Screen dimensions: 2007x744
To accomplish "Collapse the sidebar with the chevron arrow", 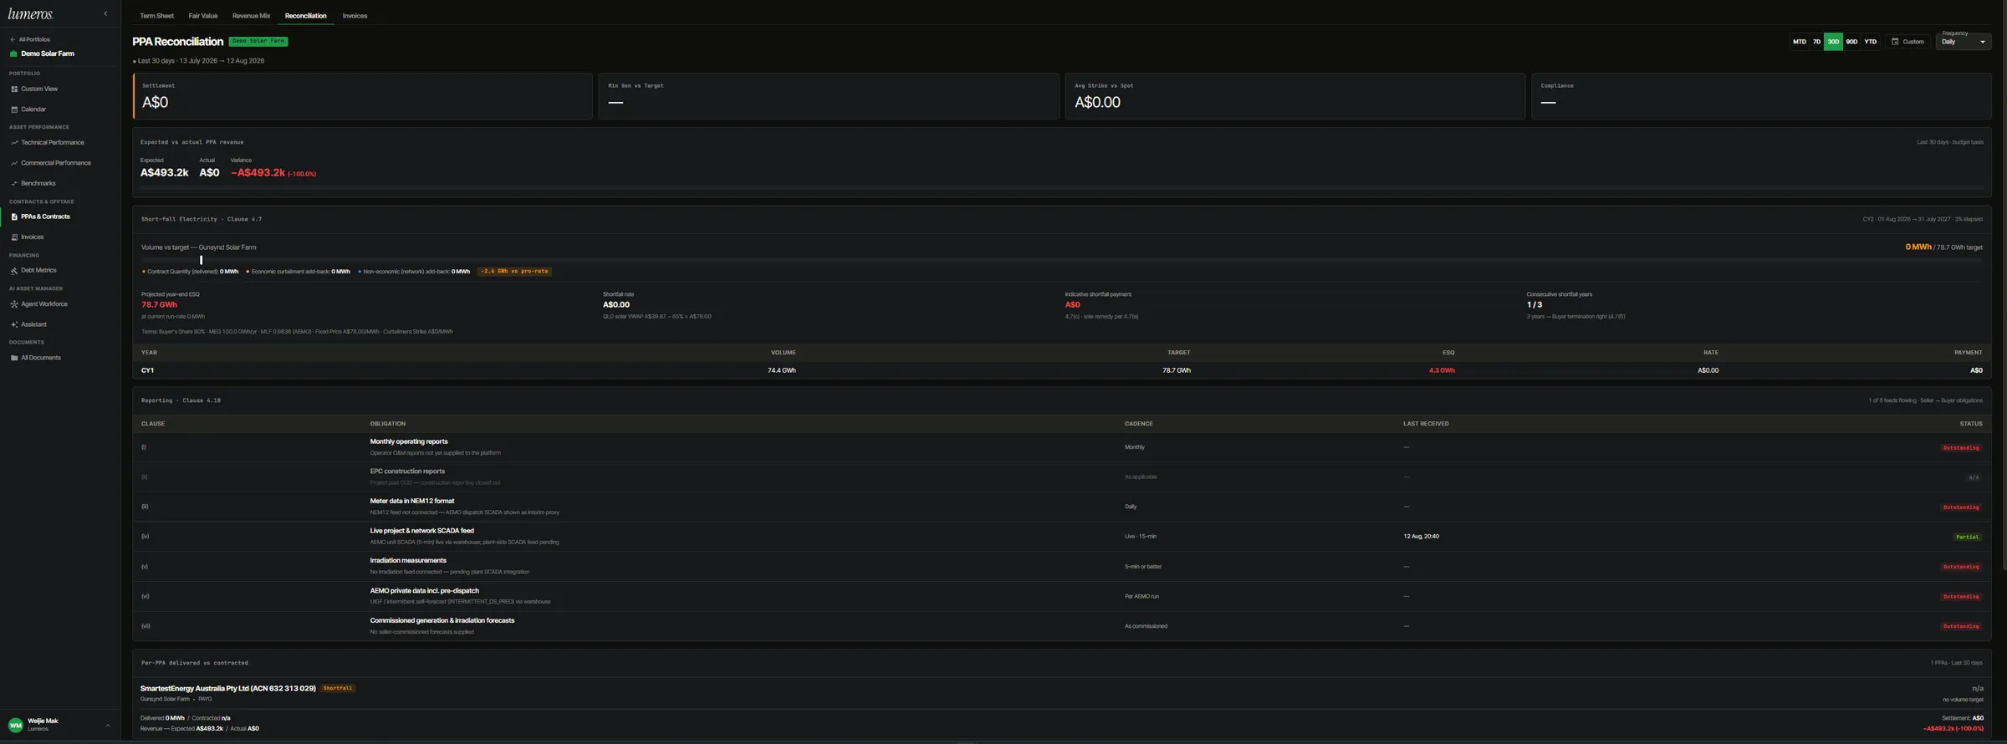I will pyautogui.click(x=105, y=13).
